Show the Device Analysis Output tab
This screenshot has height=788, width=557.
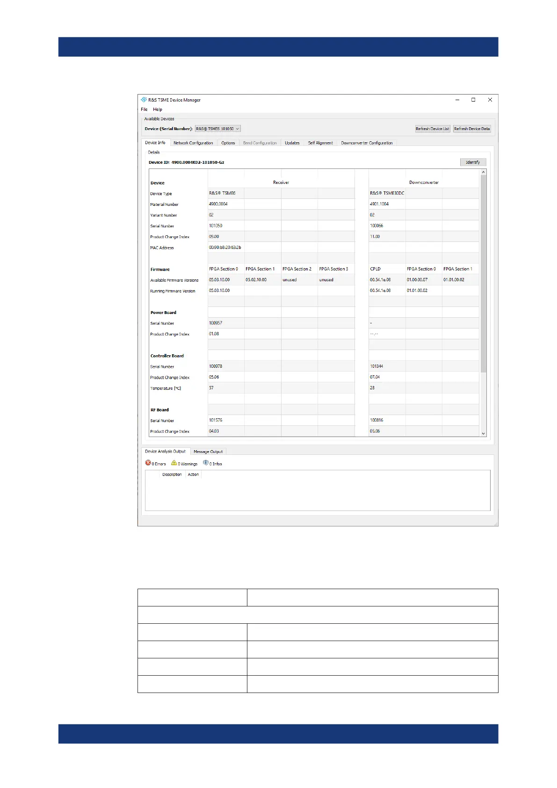[165, 452]
